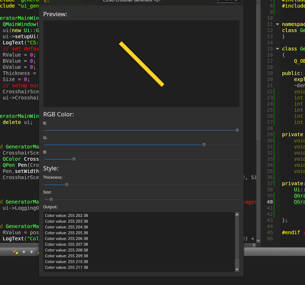Click the R color slider handle
Screen dimensions: 305x285
[237, 130]
